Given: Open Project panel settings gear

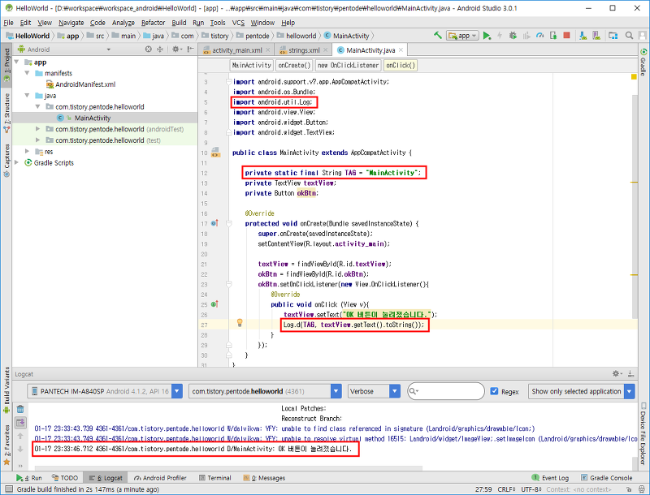Looking at the screenshot, I should pyautogui.click(x=176, y=49).
